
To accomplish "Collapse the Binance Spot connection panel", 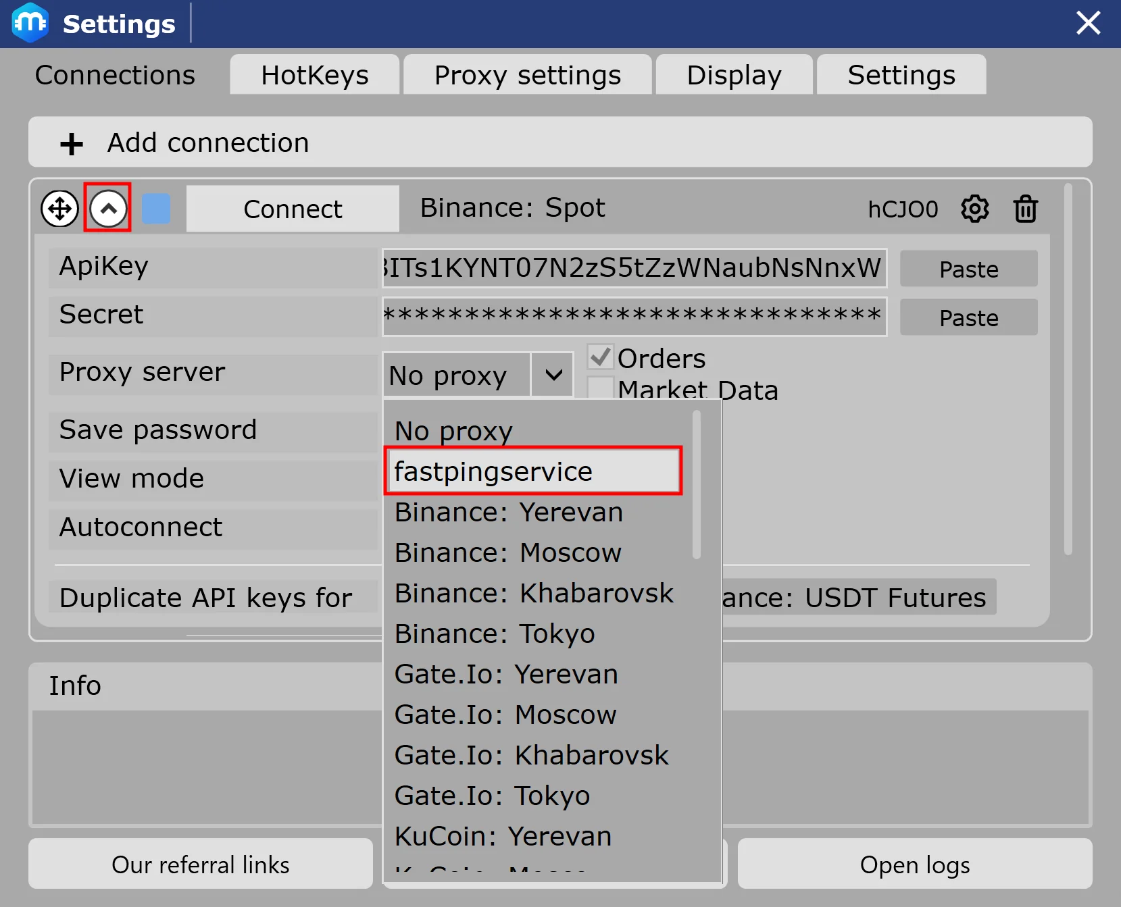I will coord(108,209).
